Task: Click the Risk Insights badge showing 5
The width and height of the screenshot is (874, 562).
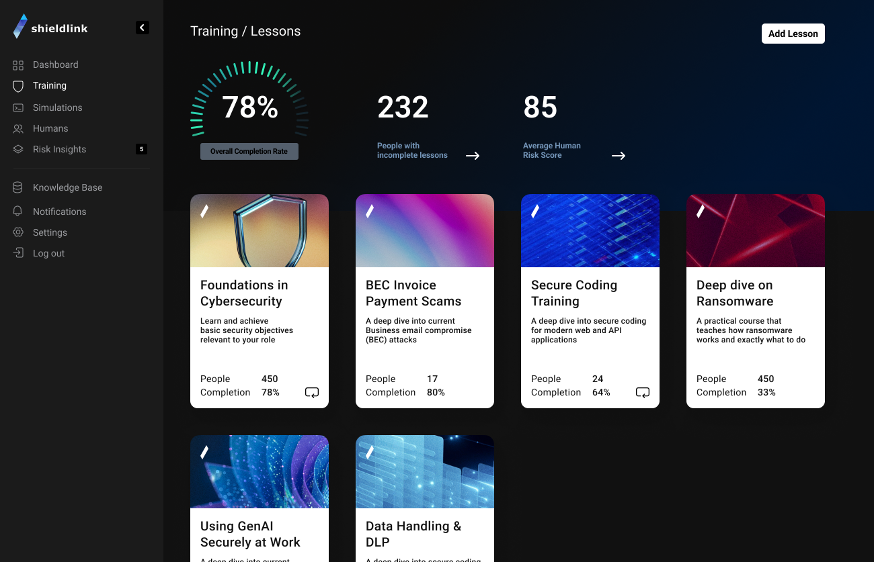Action: tap(141, 149)
